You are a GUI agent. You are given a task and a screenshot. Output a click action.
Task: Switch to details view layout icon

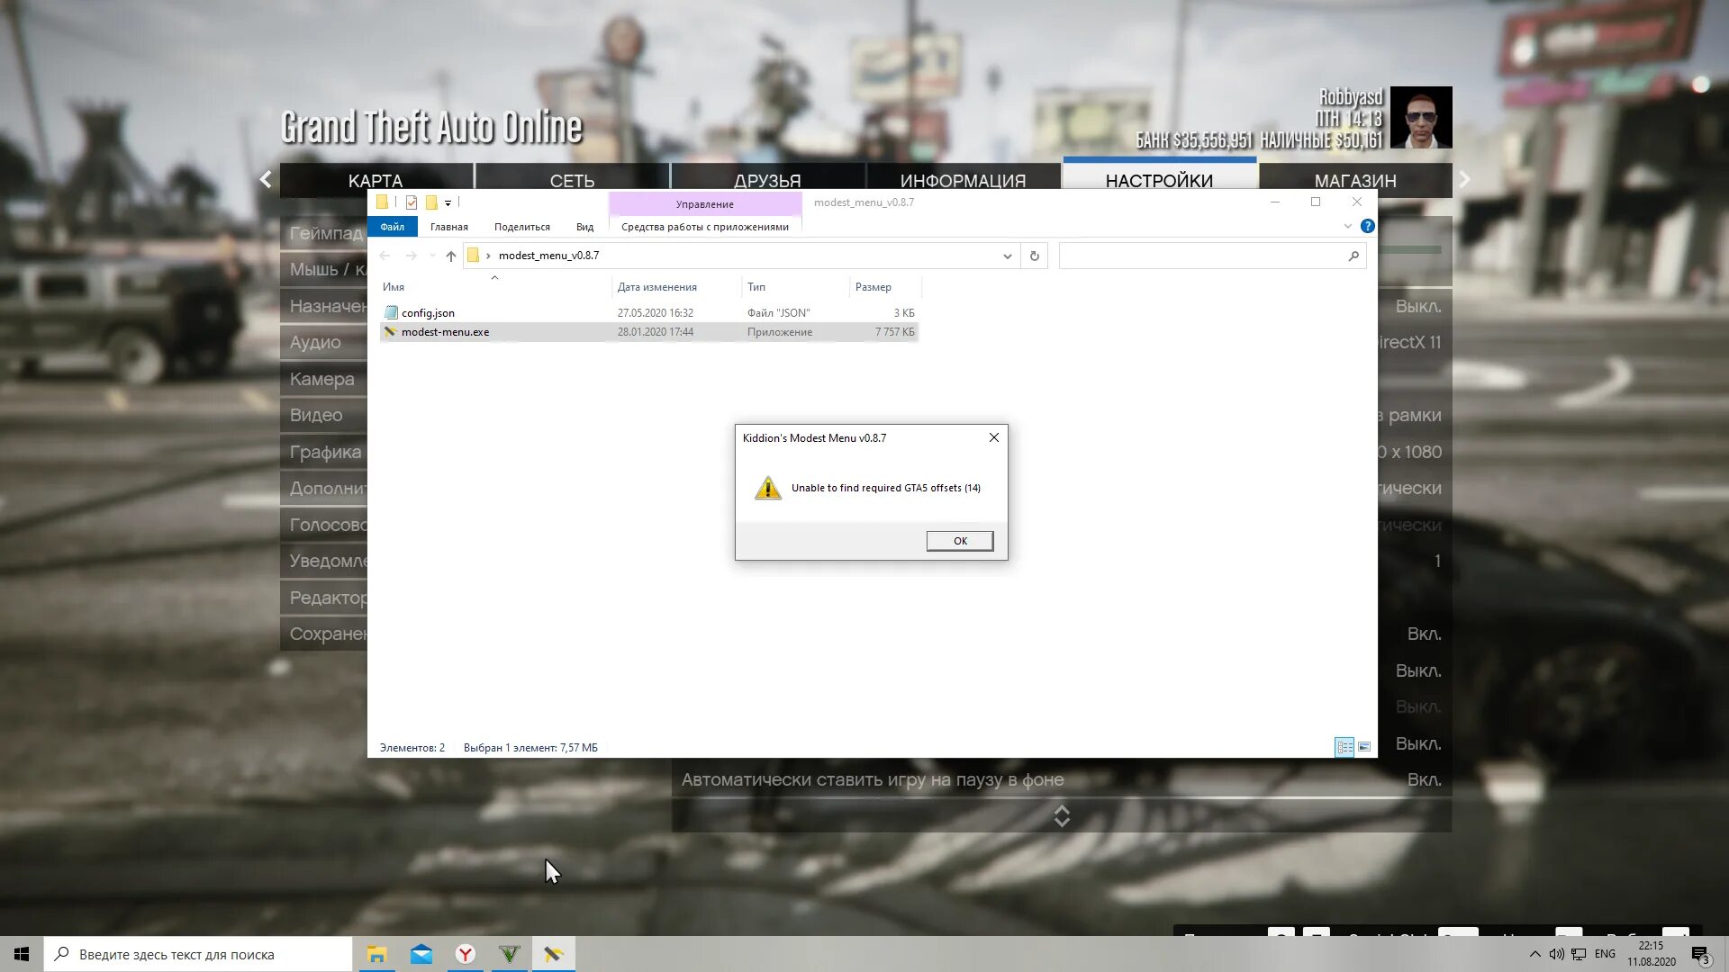pos(1344,747)
